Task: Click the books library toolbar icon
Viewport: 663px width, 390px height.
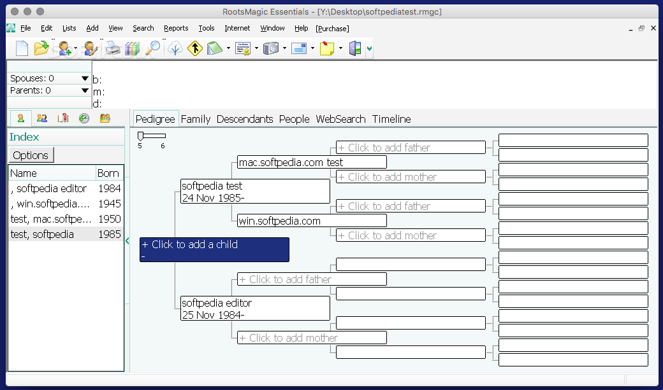Action: pos(132,48)
